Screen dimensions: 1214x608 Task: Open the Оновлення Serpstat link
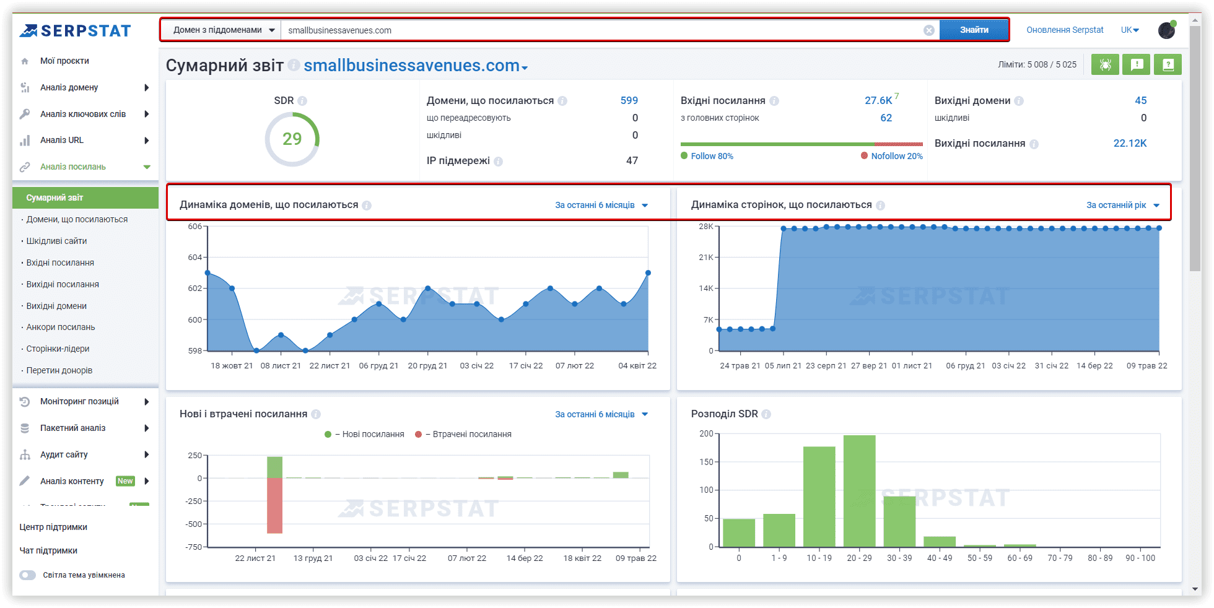(x=1065, y=30)
